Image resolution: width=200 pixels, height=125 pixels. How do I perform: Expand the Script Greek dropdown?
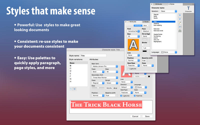pos(111,83)
